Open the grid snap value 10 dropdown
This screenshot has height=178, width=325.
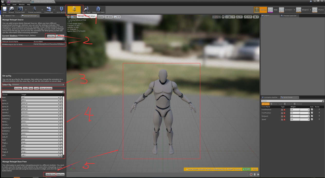(234, 17)
